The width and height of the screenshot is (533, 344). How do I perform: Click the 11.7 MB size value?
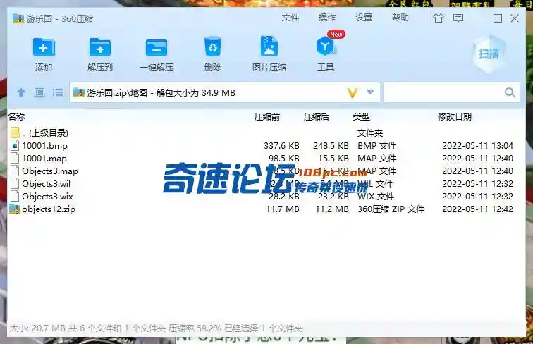click(283, 209)
